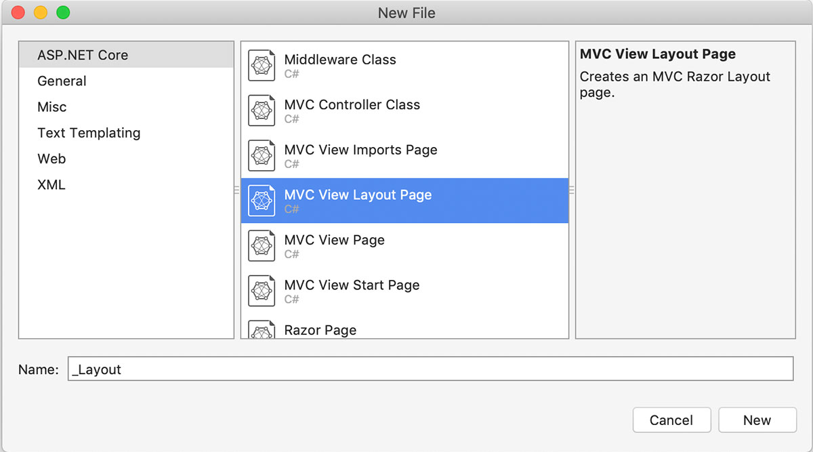This screenshot has height=452, width=813.
Task: Click the MVC View Layout Page icon
Action: click(x=262, y=201)
